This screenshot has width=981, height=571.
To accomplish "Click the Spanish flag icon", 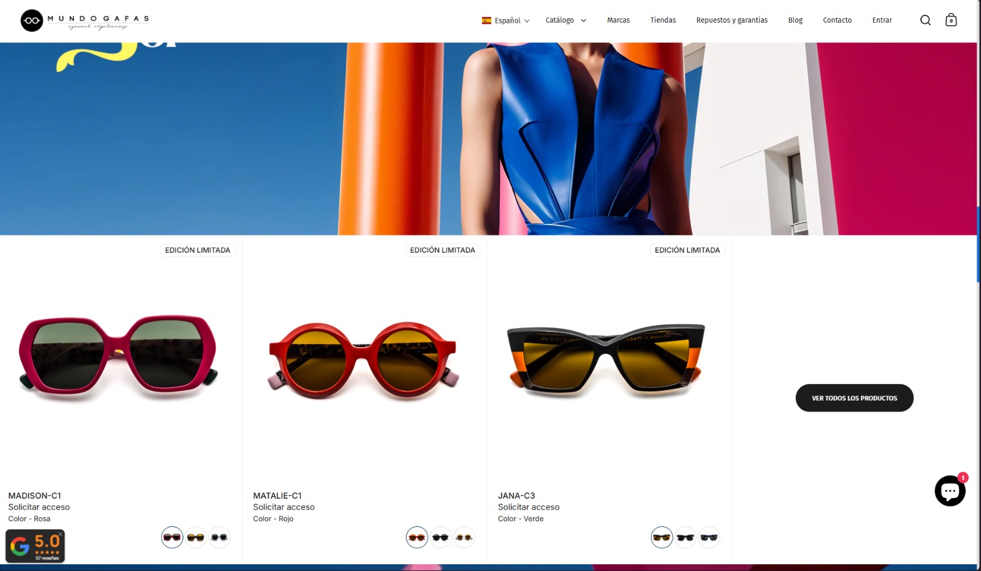I will pos(486,20).
